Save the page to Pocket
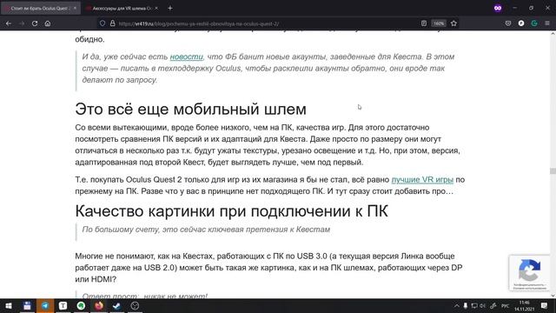This screenshot has width=556, height=313. coord(508,23)
